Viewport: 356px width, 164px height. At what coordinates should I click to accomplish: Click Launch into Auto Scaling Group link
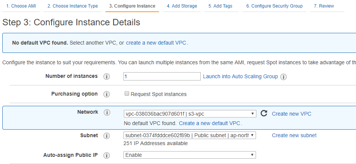(240, 77)
